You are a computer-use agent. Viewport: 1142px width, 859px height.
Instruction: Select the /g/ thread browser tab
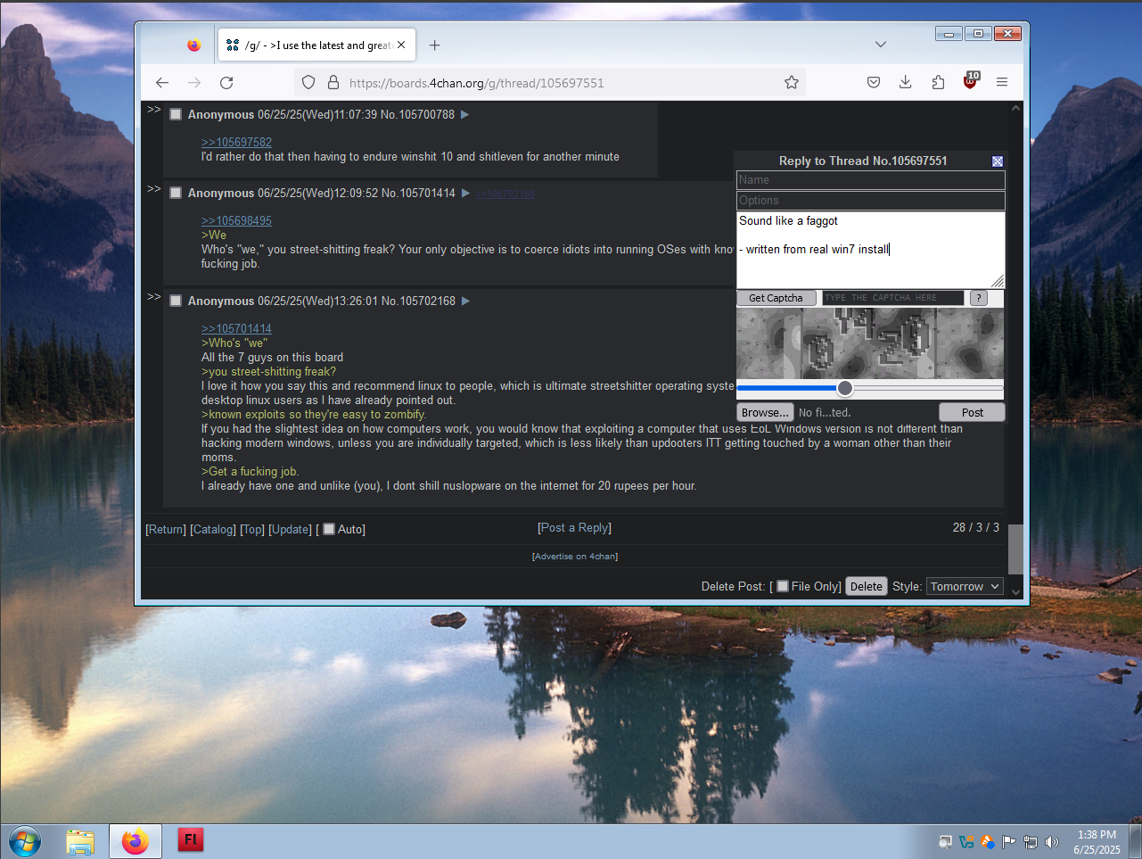(x=316, y=45)
